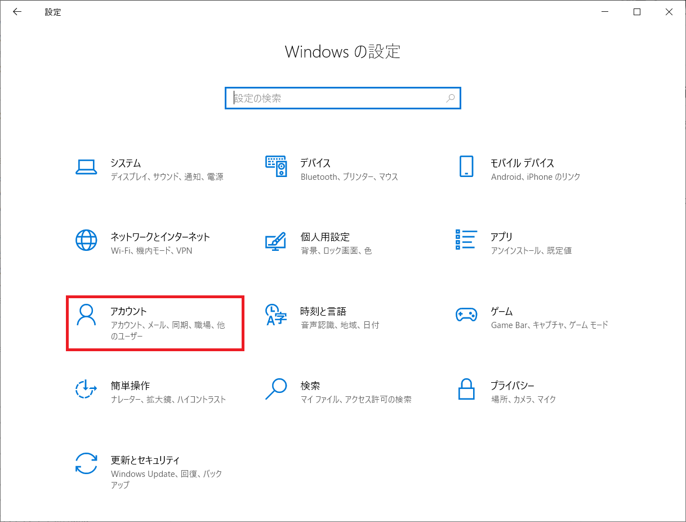Image resolution: width=686 pixels, height=522 pixels.
Task: Click the text ナレーター、拡大鏡、ハイコントラスト
Action: point(168,399)
